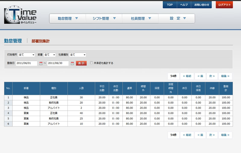Click the 平日出勤 column header
241x153 pixels.
(102, 88)
